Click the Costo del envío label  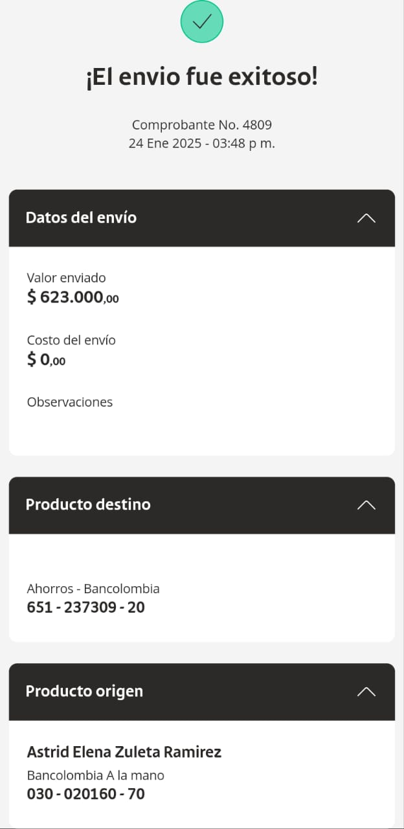tap(71, 340)
